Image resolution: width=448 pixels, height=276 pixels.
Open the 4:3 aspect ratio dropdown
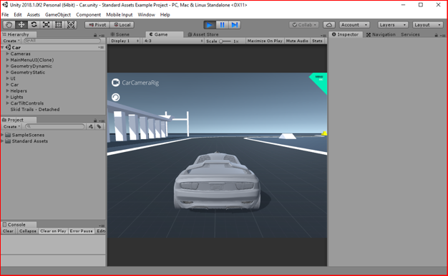coord(173,41)
